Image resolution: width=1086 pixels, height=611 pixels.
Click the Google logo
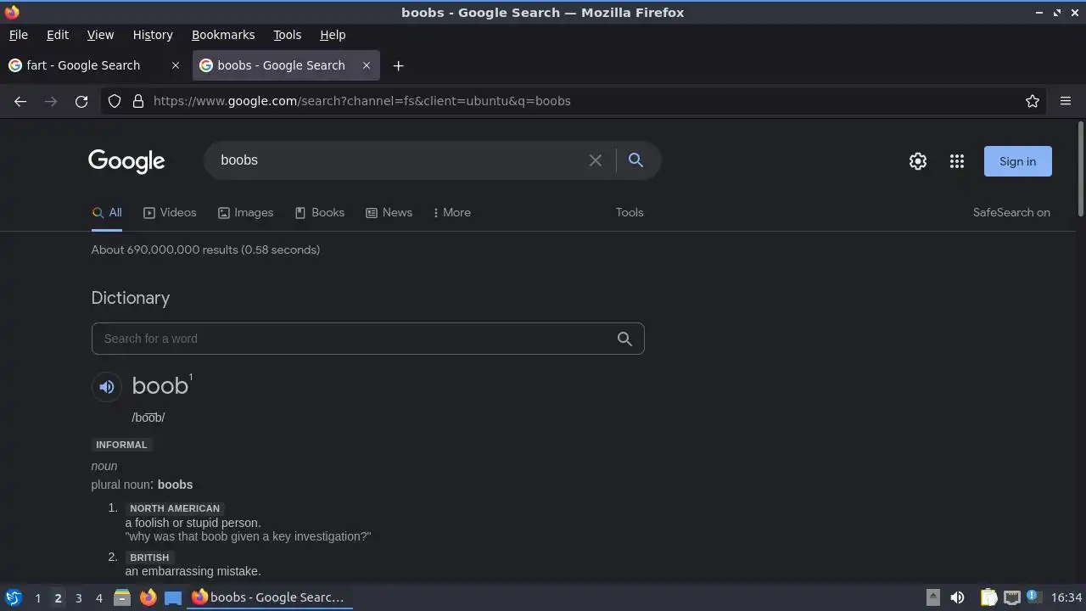click(x=126, y=161)
